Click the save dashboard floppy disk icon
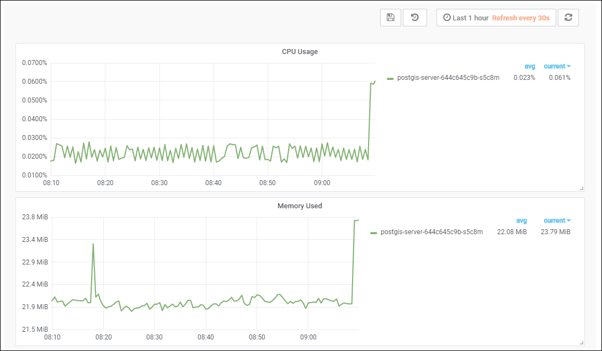The width and height of the screenshot is (602, 351). point(391,18)
